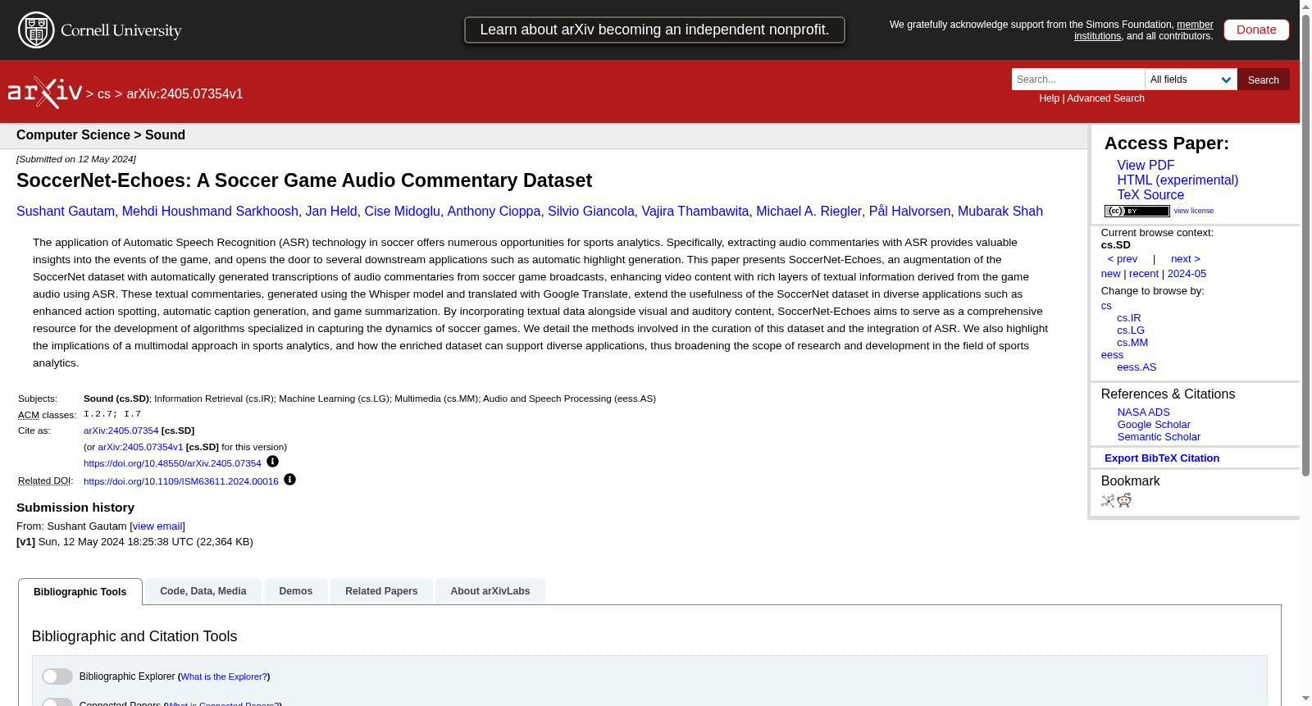The width and height of the screenshot is (1312, 706).
Task: Open author Pål Halvorsen link
Action: point(909,212)
